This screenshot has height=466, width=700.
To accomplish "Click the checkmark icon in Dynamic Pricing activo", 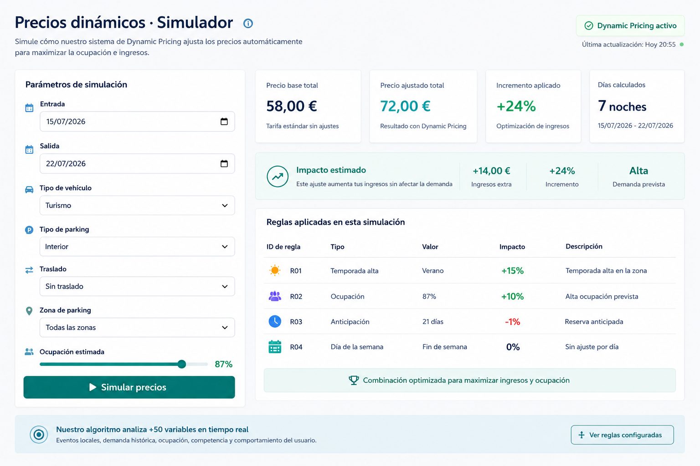I will click(x=589, y=26).
